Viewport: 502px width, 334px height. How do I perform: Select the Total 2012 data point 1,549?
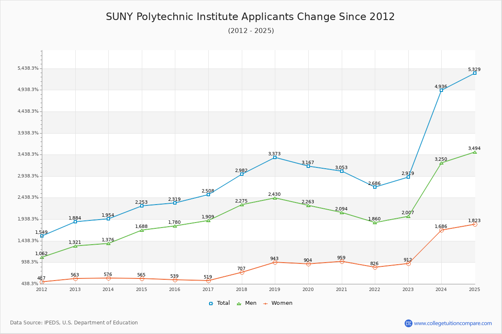click(x=42, y=236)
